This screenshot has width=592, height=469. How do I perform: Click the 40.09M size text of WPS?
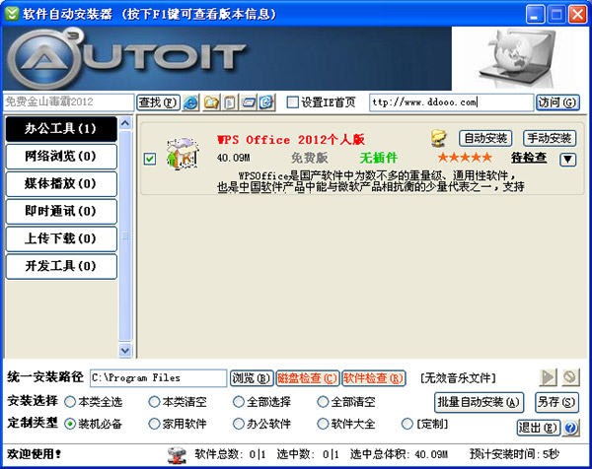coord(233,158)
